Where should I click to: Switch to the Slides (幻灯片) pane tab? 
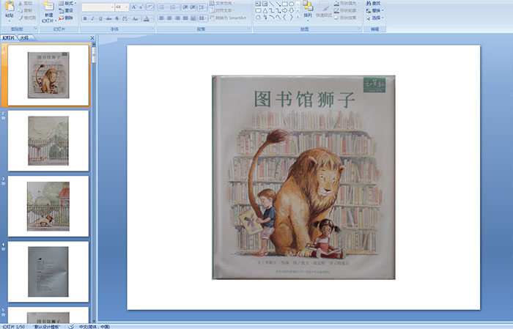[9, 38]
